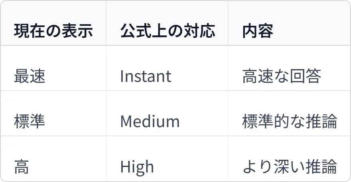
Task: Click the 公式 text in header
Action: (136, 31)
